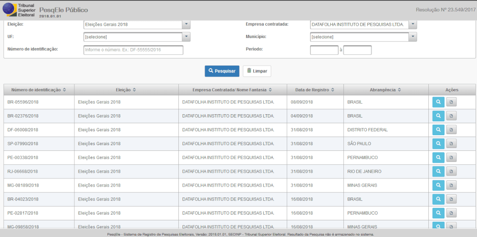Open search details for BR-05596/2018 row

point(438,102)
